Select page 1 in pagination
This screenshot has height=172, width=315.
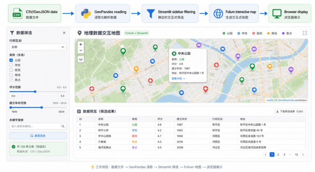pos(272,154)
